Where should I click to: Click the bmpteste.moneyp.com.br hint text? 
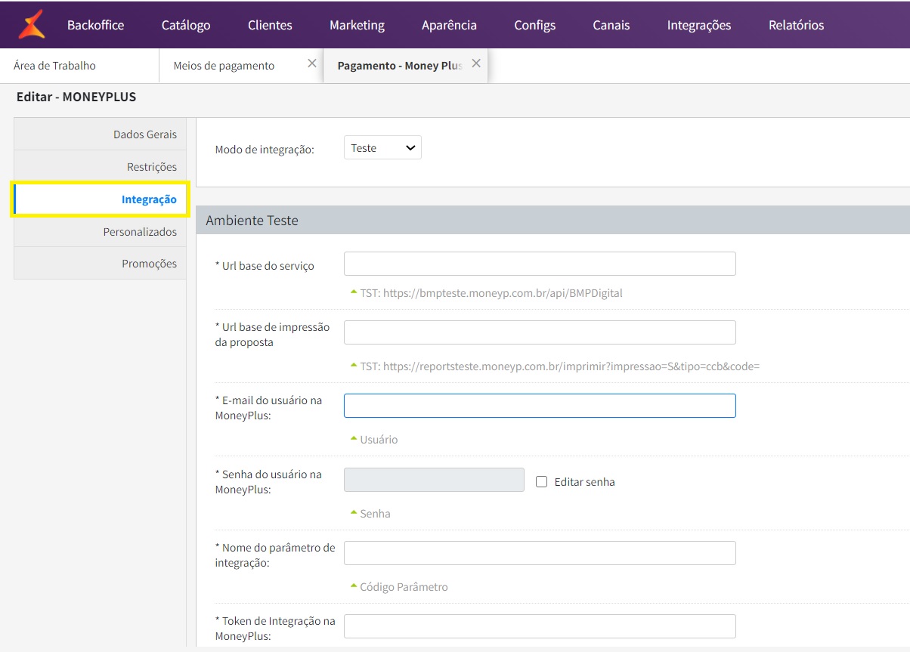[491, 293]
